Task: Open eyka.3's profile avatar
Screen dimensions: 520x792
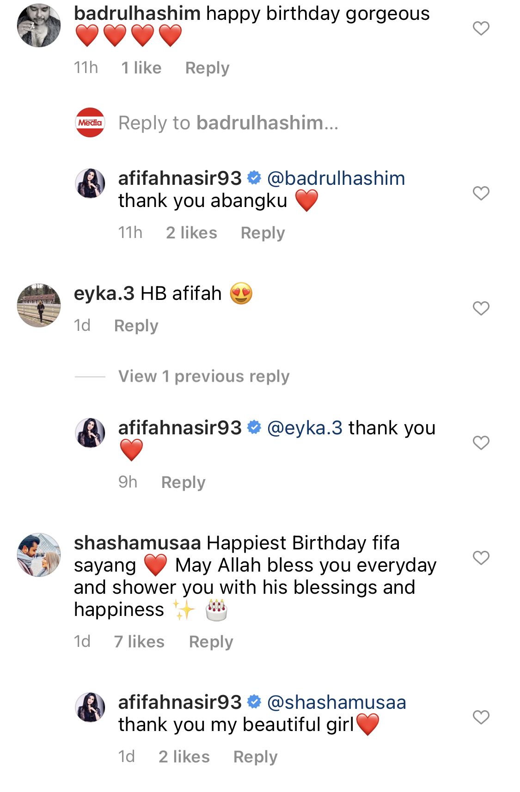Action: tap(39, 305)
